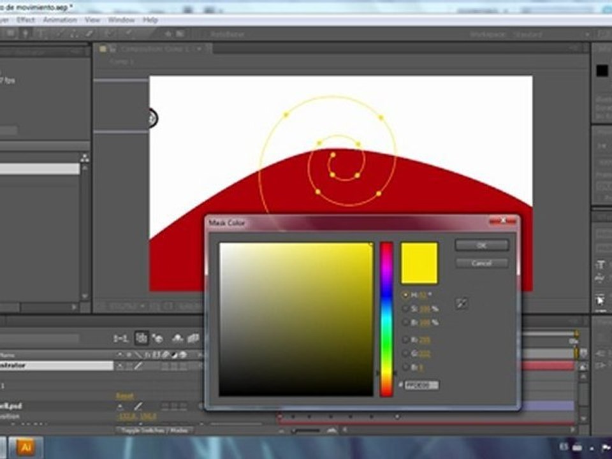This screenshot has height=459, width=612.
Task: Click the rainbow hue slider strip
Action: (x=386, y=319)
